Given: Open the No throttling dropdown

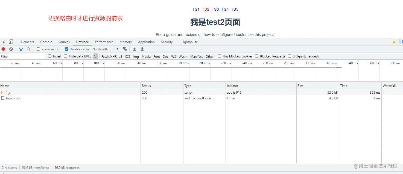Looking at the screenshot, I should point(106,49).
